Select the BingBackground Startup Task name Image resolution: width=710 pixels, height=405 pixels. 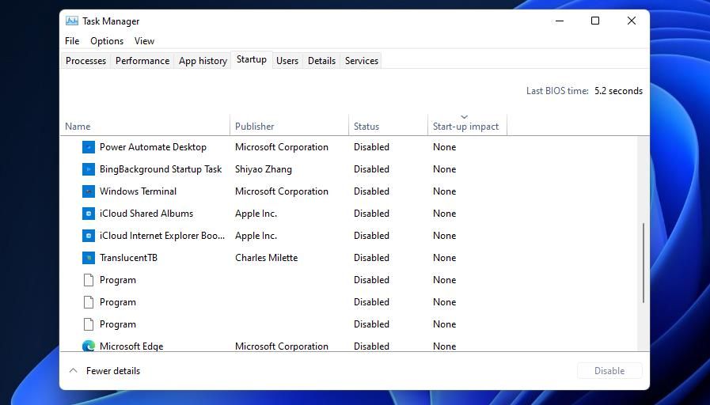tap(161, 169)
